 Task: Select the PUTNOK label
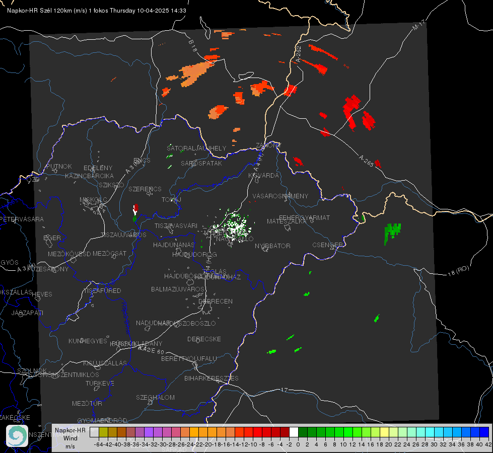coord(59,166)
